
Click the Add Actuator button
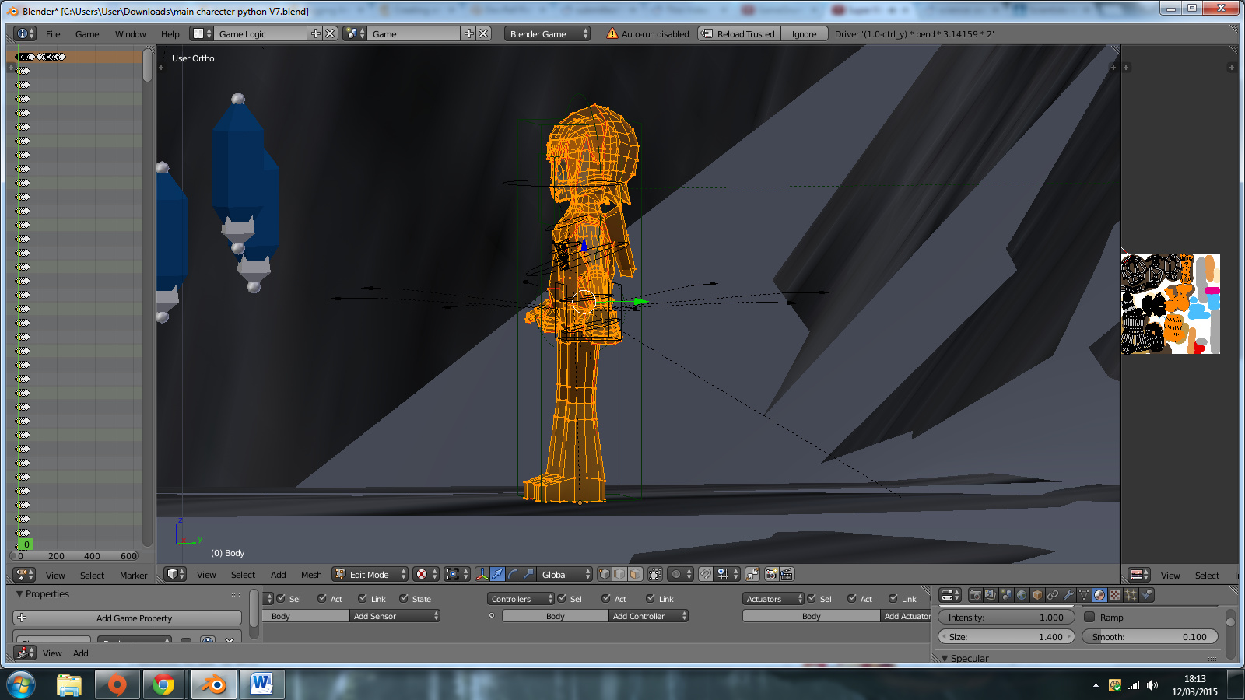point(907,616)
